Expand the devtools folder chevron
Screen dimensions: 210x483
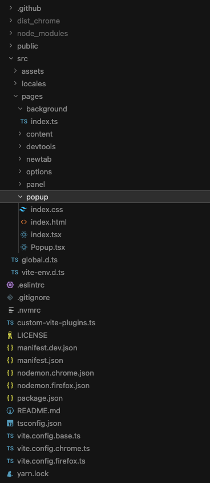click(x=21, y=147)
